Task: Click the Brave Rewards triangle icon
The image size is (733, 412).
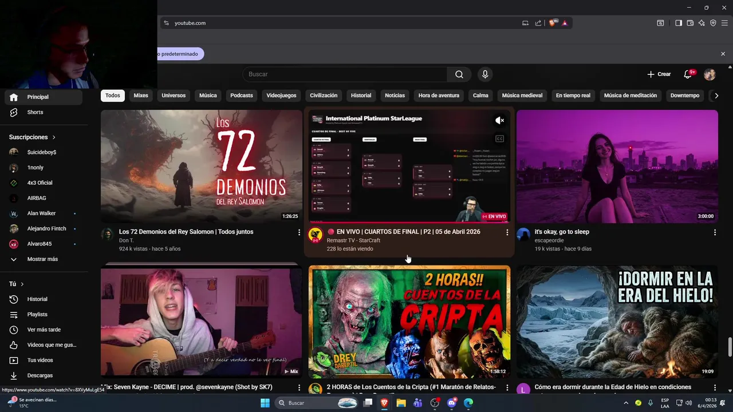Action: (565, 23)
